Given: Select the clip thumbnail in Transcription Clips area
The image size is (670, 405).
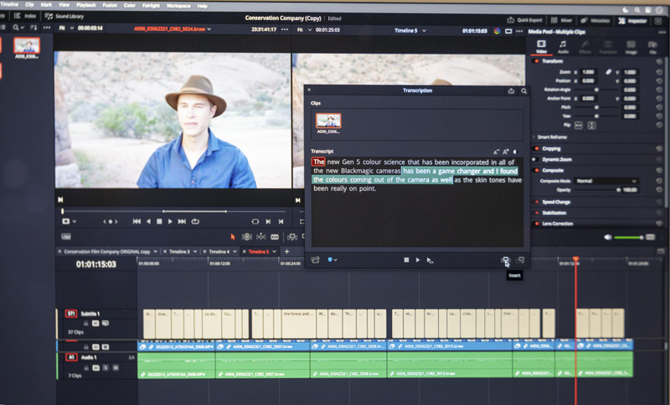Looking at the screenshot, I should 328,120.
